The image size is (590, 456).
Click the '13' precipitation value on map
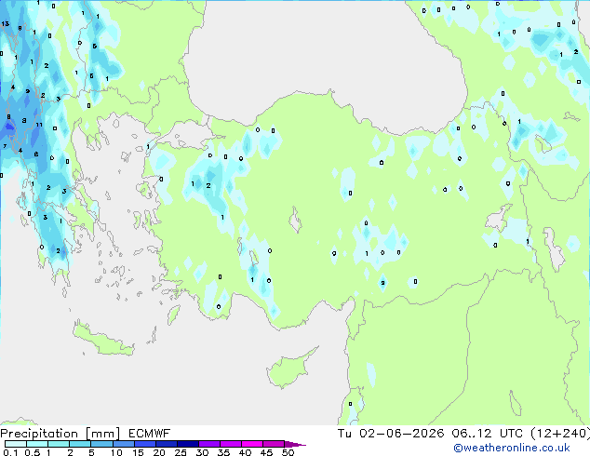coord(5,23)
